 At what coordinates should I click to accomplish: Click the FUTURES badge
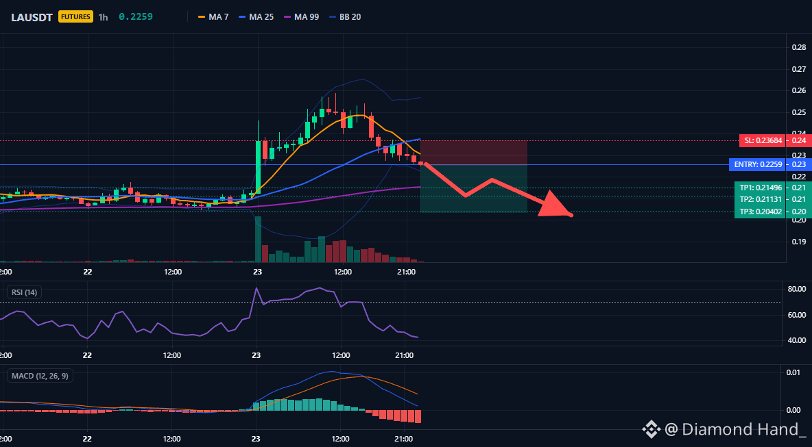(75, 17)
